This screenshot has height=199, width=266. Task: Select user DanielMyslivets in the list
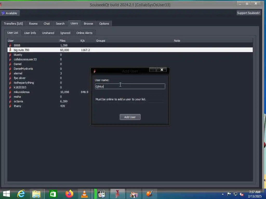[23, 69]
